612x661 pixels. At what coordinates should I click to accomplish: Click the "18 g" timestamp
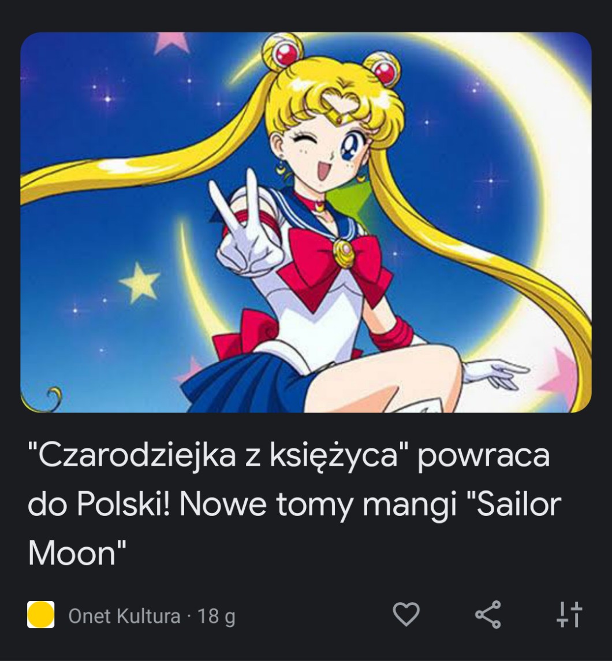click(x=217, y=617)
